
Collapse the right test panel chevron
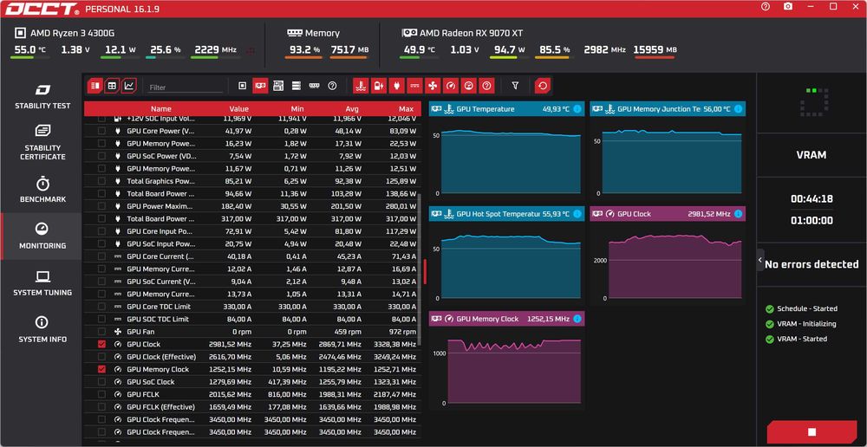tap(760, 260)
